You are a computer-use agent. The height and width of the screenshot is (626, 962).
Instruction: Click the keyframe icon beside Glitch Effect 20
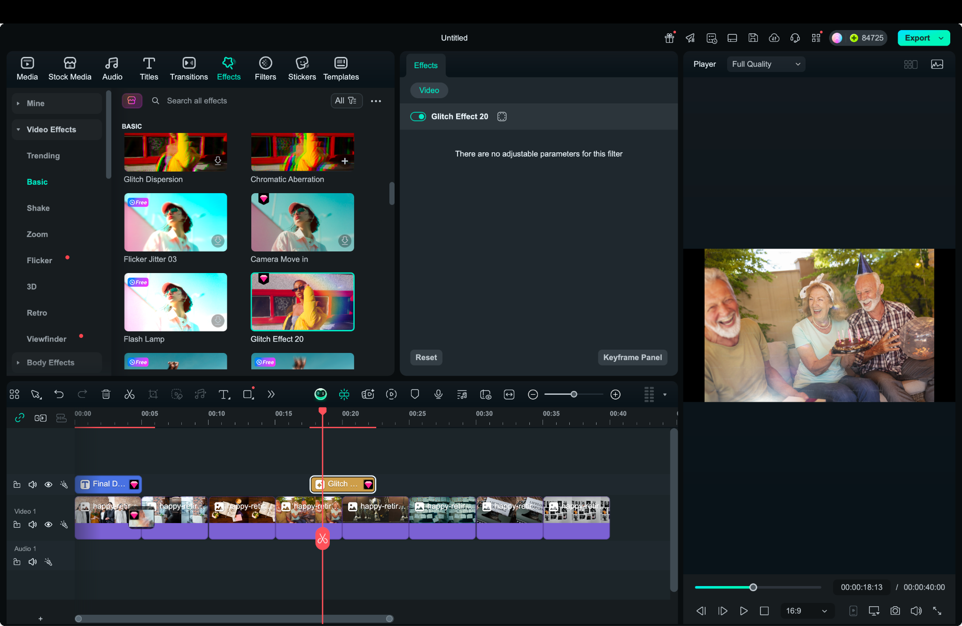[502, 117]
